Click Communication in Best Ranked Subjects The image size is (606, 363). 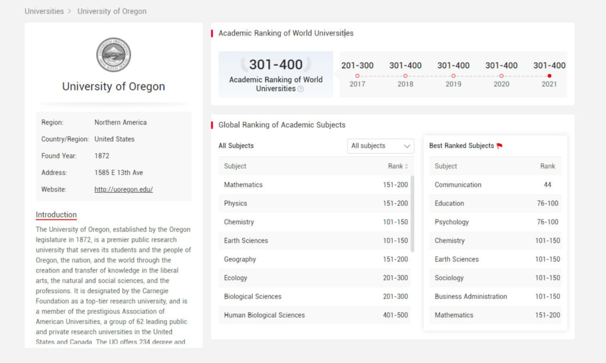click(x=495, y=185)
